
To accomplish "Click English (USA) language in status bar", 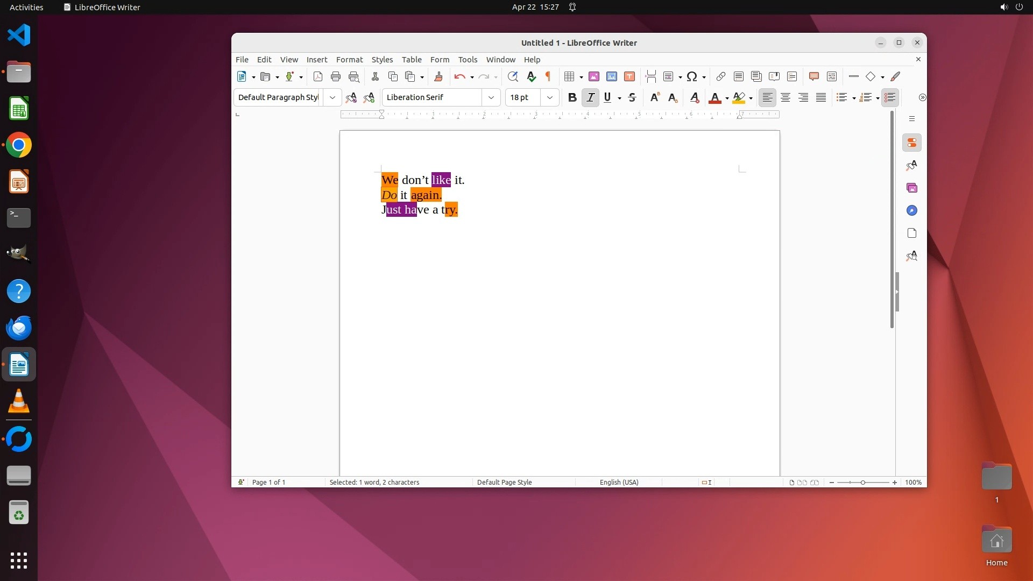I will coord(619,482).
